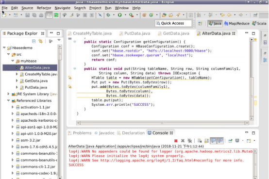This screenshot has height=179, width=269.
Task: Click the editor horizontal scrollbar
Action: tap(162, 123)
